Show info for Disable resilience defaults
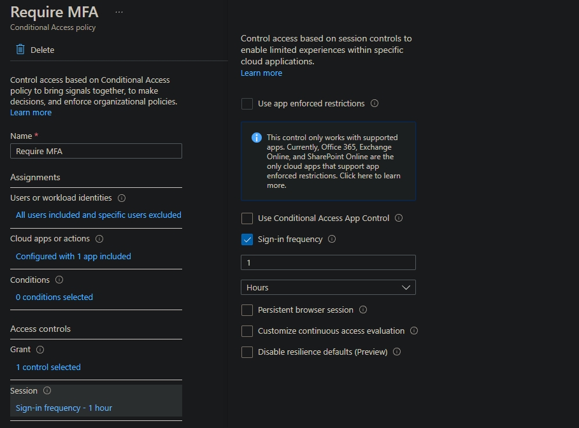The width and height of the screenshot is (579, 428). 397,352
